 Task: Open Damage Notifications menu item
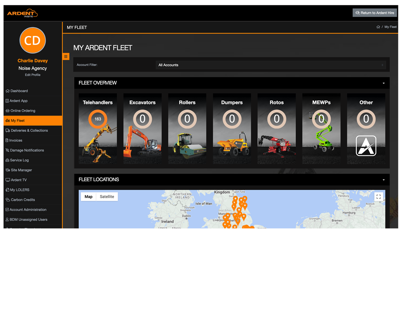[x=33, y=150]
